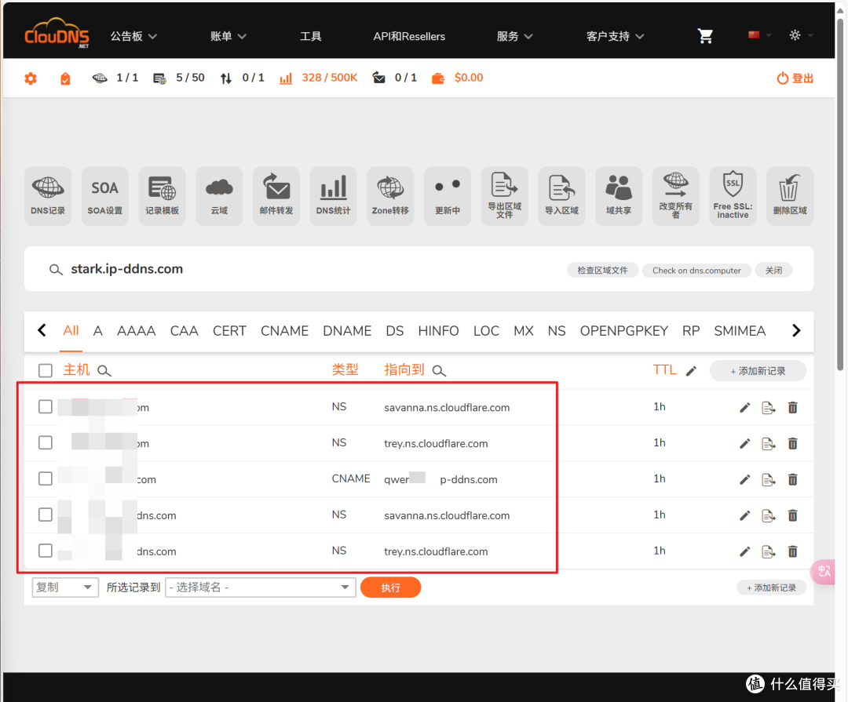The height and width of the screenshot is (702, 848).
Task: Open SOA设置 settings tile
Action: point(105,195)
